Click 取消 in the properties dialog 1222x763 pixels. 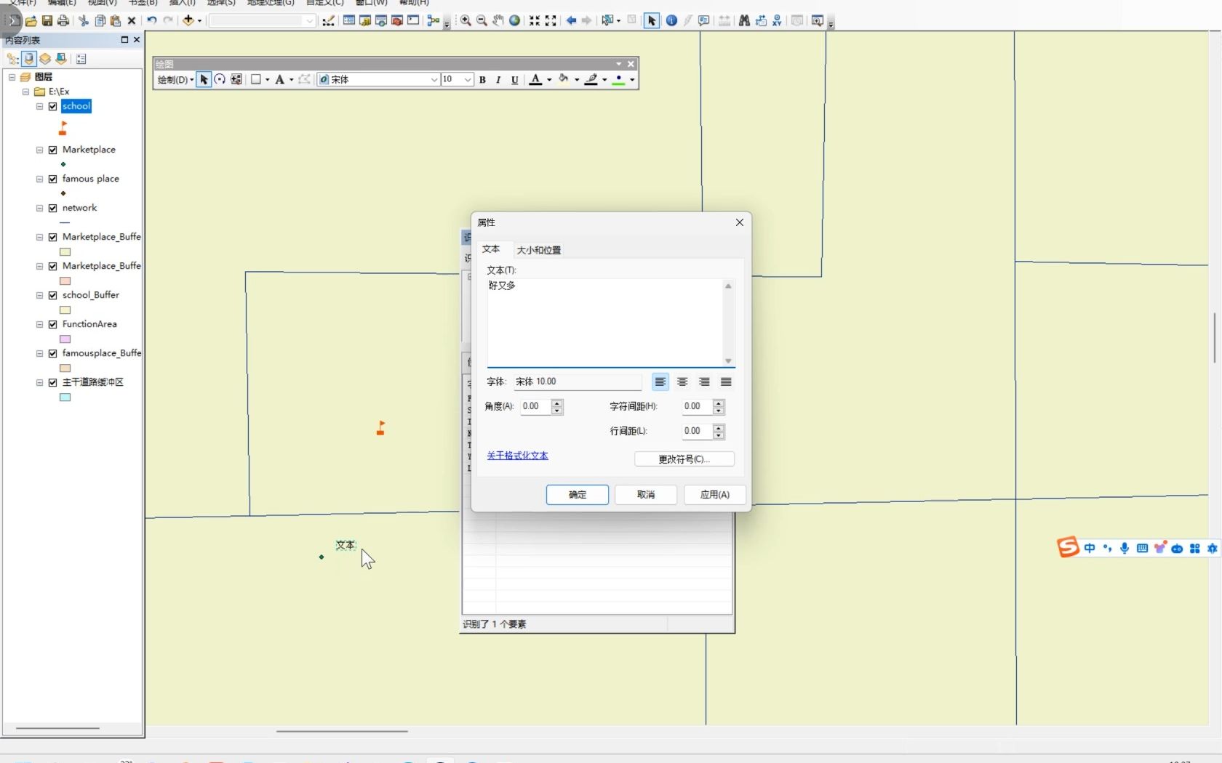click(x=646, y=495)
